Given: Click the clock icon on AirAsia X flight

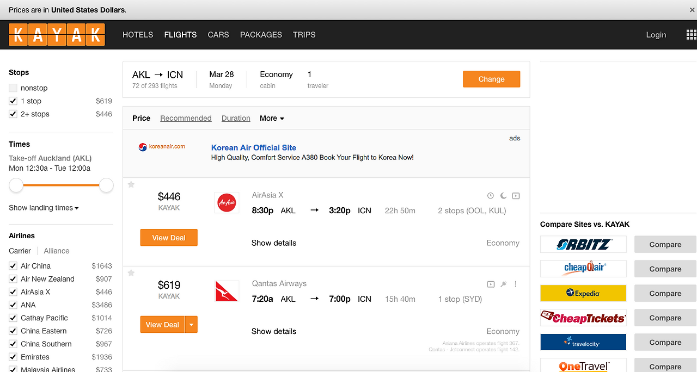Looking at the screenshot, I should tap(491, 196).
